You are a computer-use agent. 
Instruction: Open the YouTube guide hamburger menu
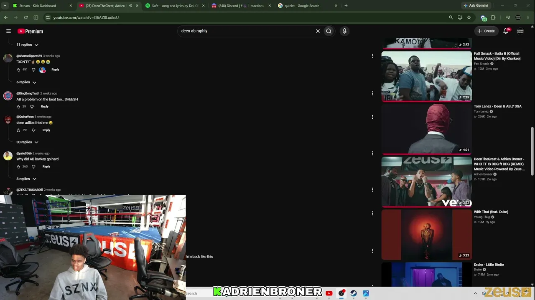(x=8, y=31)
